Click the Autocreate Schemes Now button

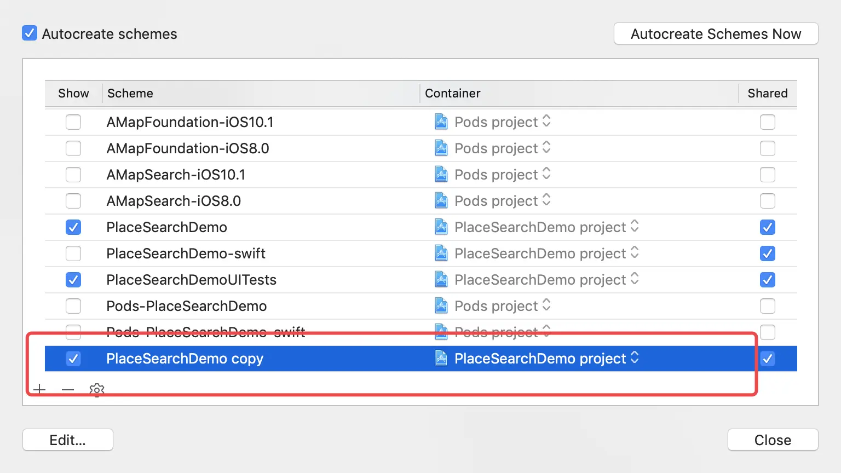[716, 34]
